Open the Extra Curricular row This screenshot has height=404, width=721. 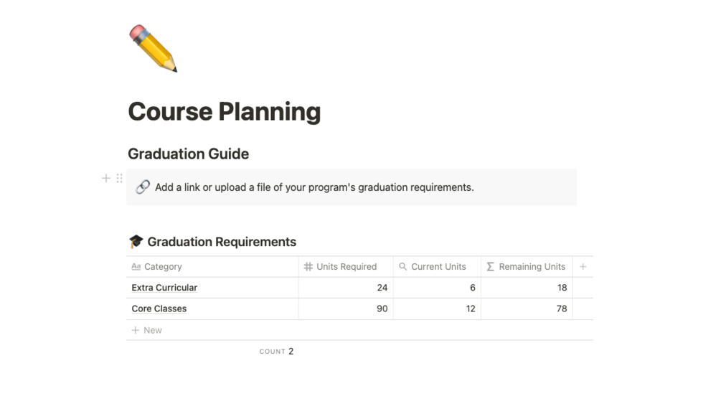click(x=164, y=288)
